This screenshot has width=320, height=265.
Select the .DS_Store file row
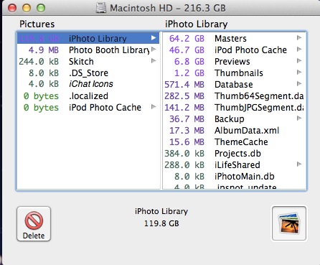(88, 73)
